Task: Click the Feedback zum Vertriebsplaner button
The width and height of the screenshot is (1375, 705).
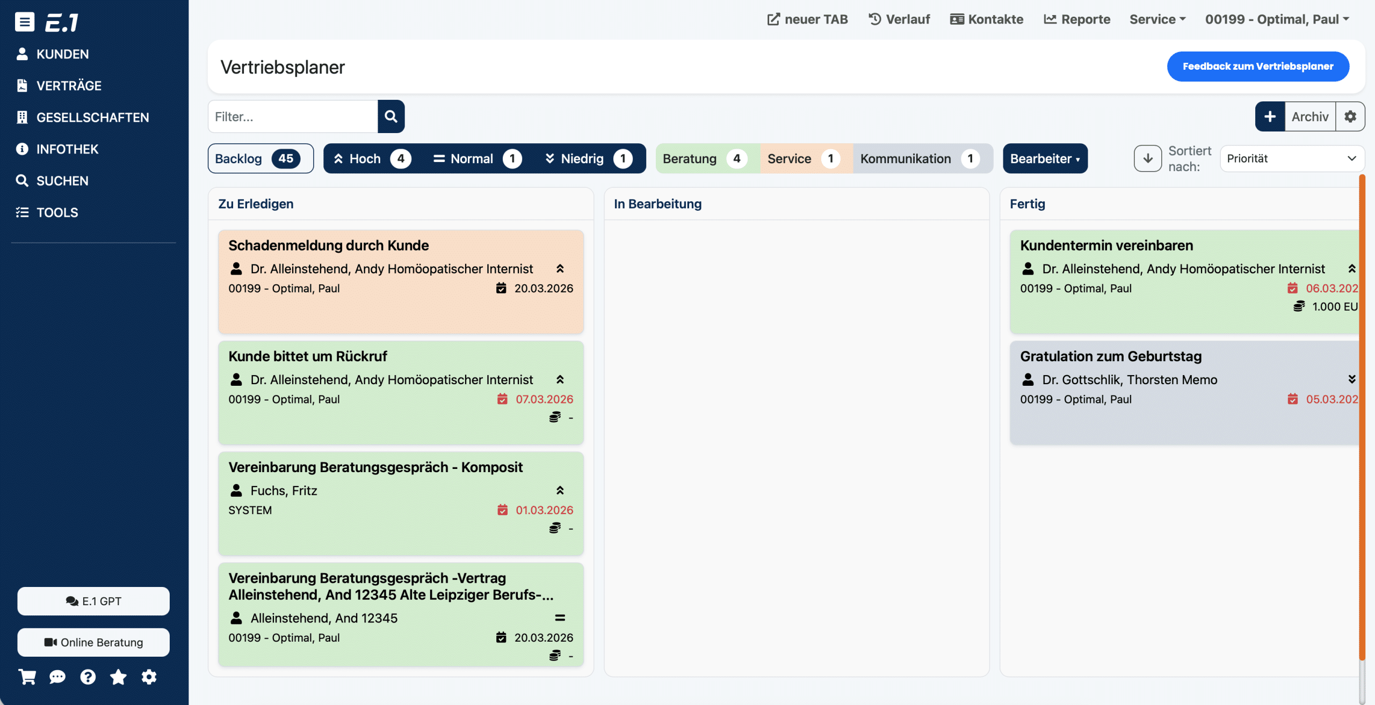Action: coord(1257,67)
